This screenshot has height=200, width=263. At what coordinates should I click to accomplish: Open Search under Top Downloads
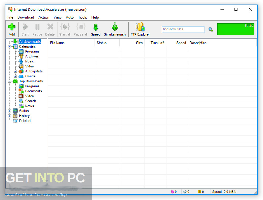(31, 101)
